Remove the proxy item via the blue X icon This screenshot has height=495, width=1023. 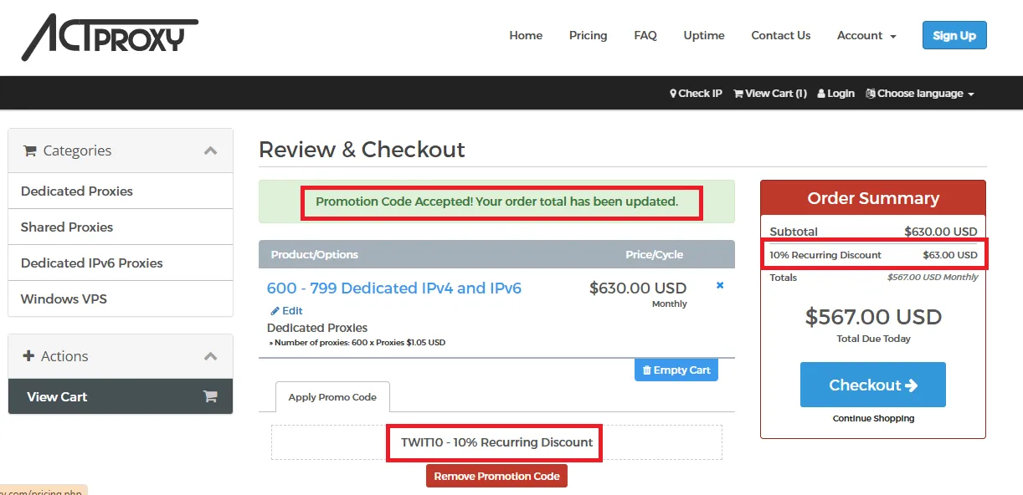[x=719, y=285]
